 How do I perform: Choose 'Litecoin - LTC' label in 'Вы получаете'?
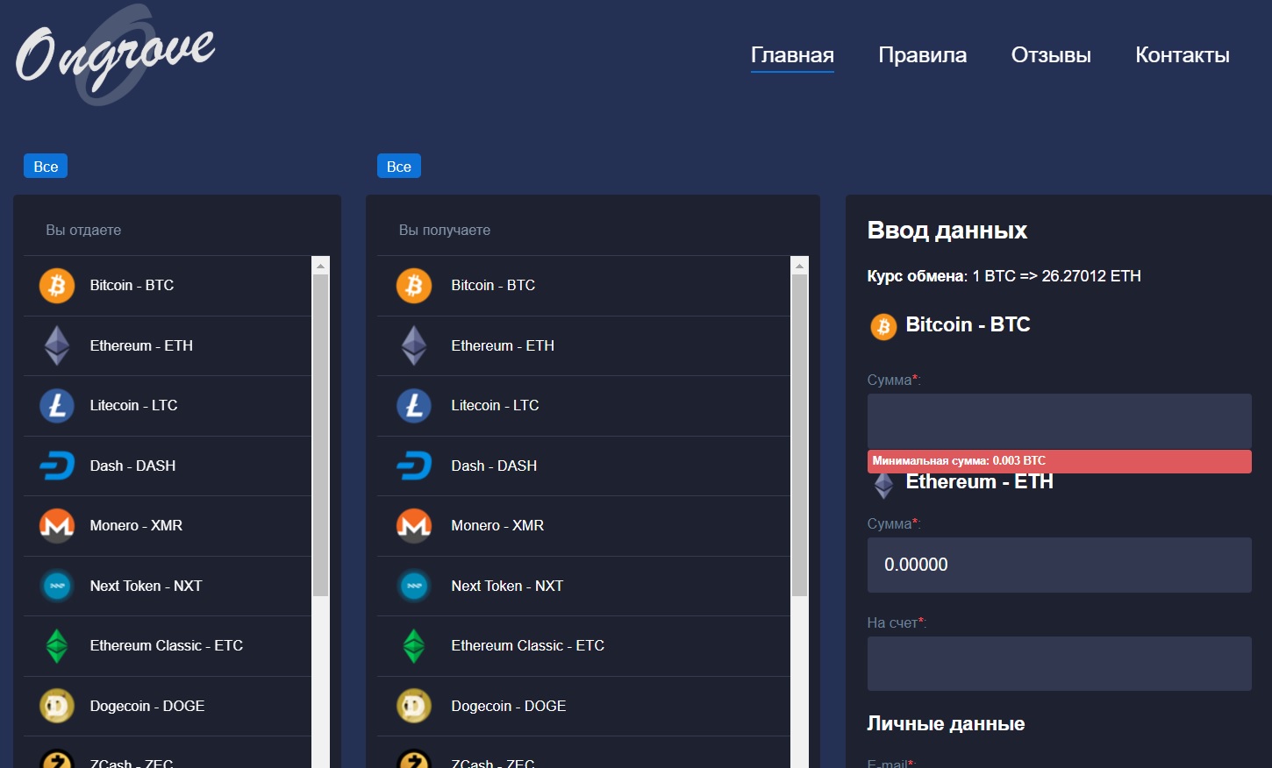(x=495, y=406)
